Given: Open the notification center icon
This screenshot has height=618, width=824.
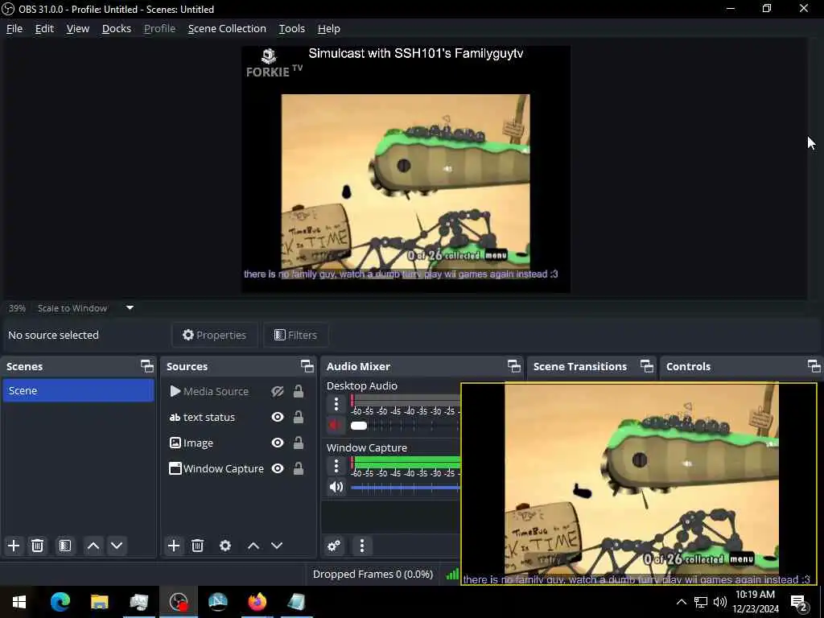Looking at the screenshot, I should pyautogui.click(x=799, y=602).
